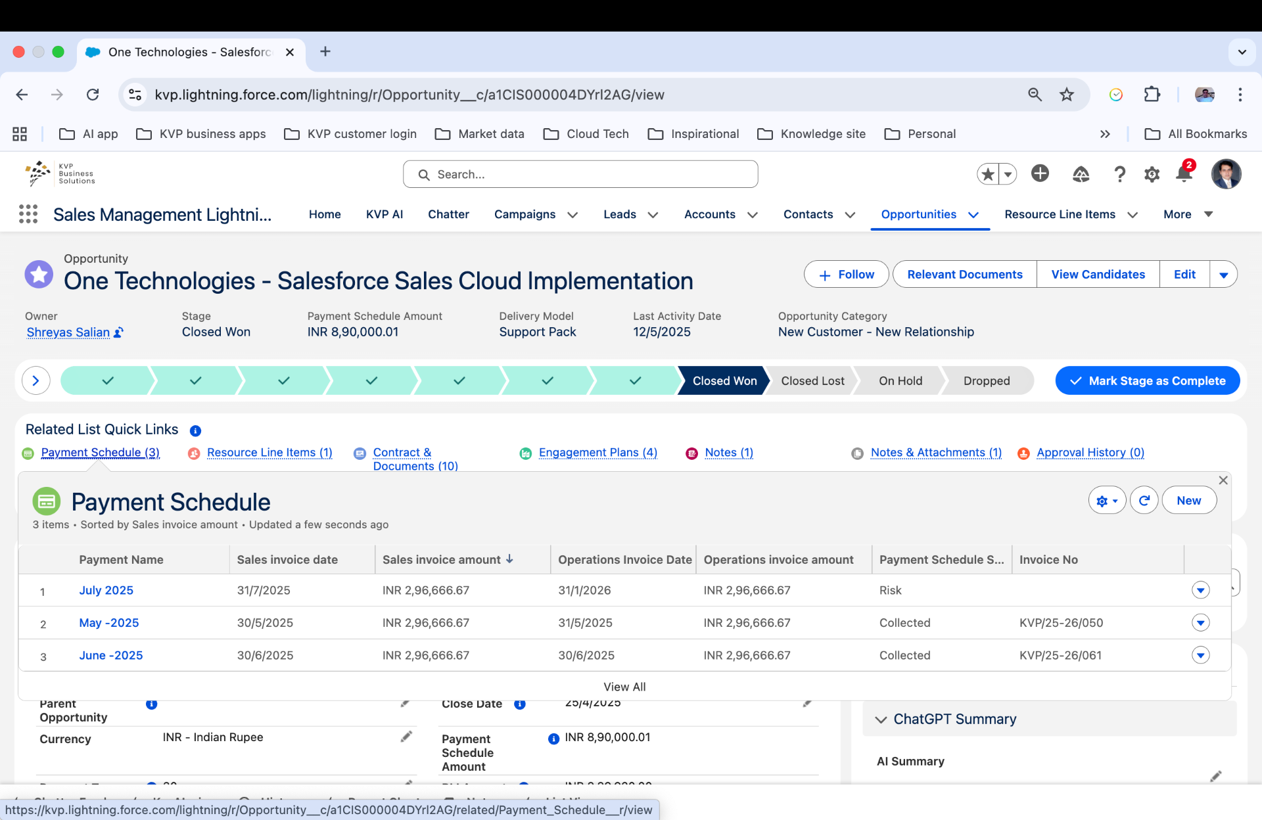The height and width of the screenshot is (820, 1262).
Task: Click View All payment schedules
Action: click(624, 687)
